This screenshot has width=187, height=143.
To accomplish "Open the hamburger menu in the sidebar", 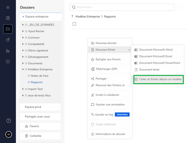I will (x=8, y=7).
